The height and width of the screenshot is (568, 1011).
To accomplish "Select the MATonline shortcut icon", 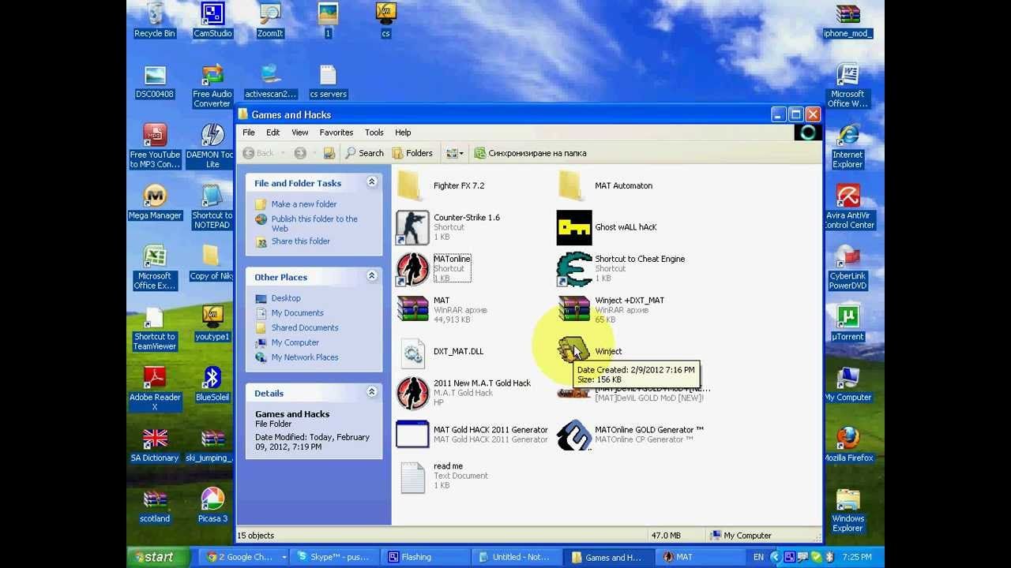I will [x=412, y=269].
